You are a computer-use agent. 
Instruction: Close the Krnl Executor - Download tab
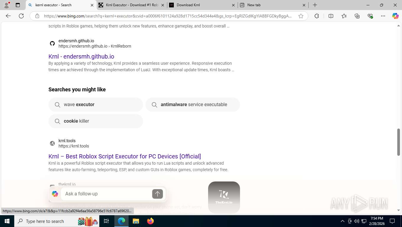coord(163,5)
